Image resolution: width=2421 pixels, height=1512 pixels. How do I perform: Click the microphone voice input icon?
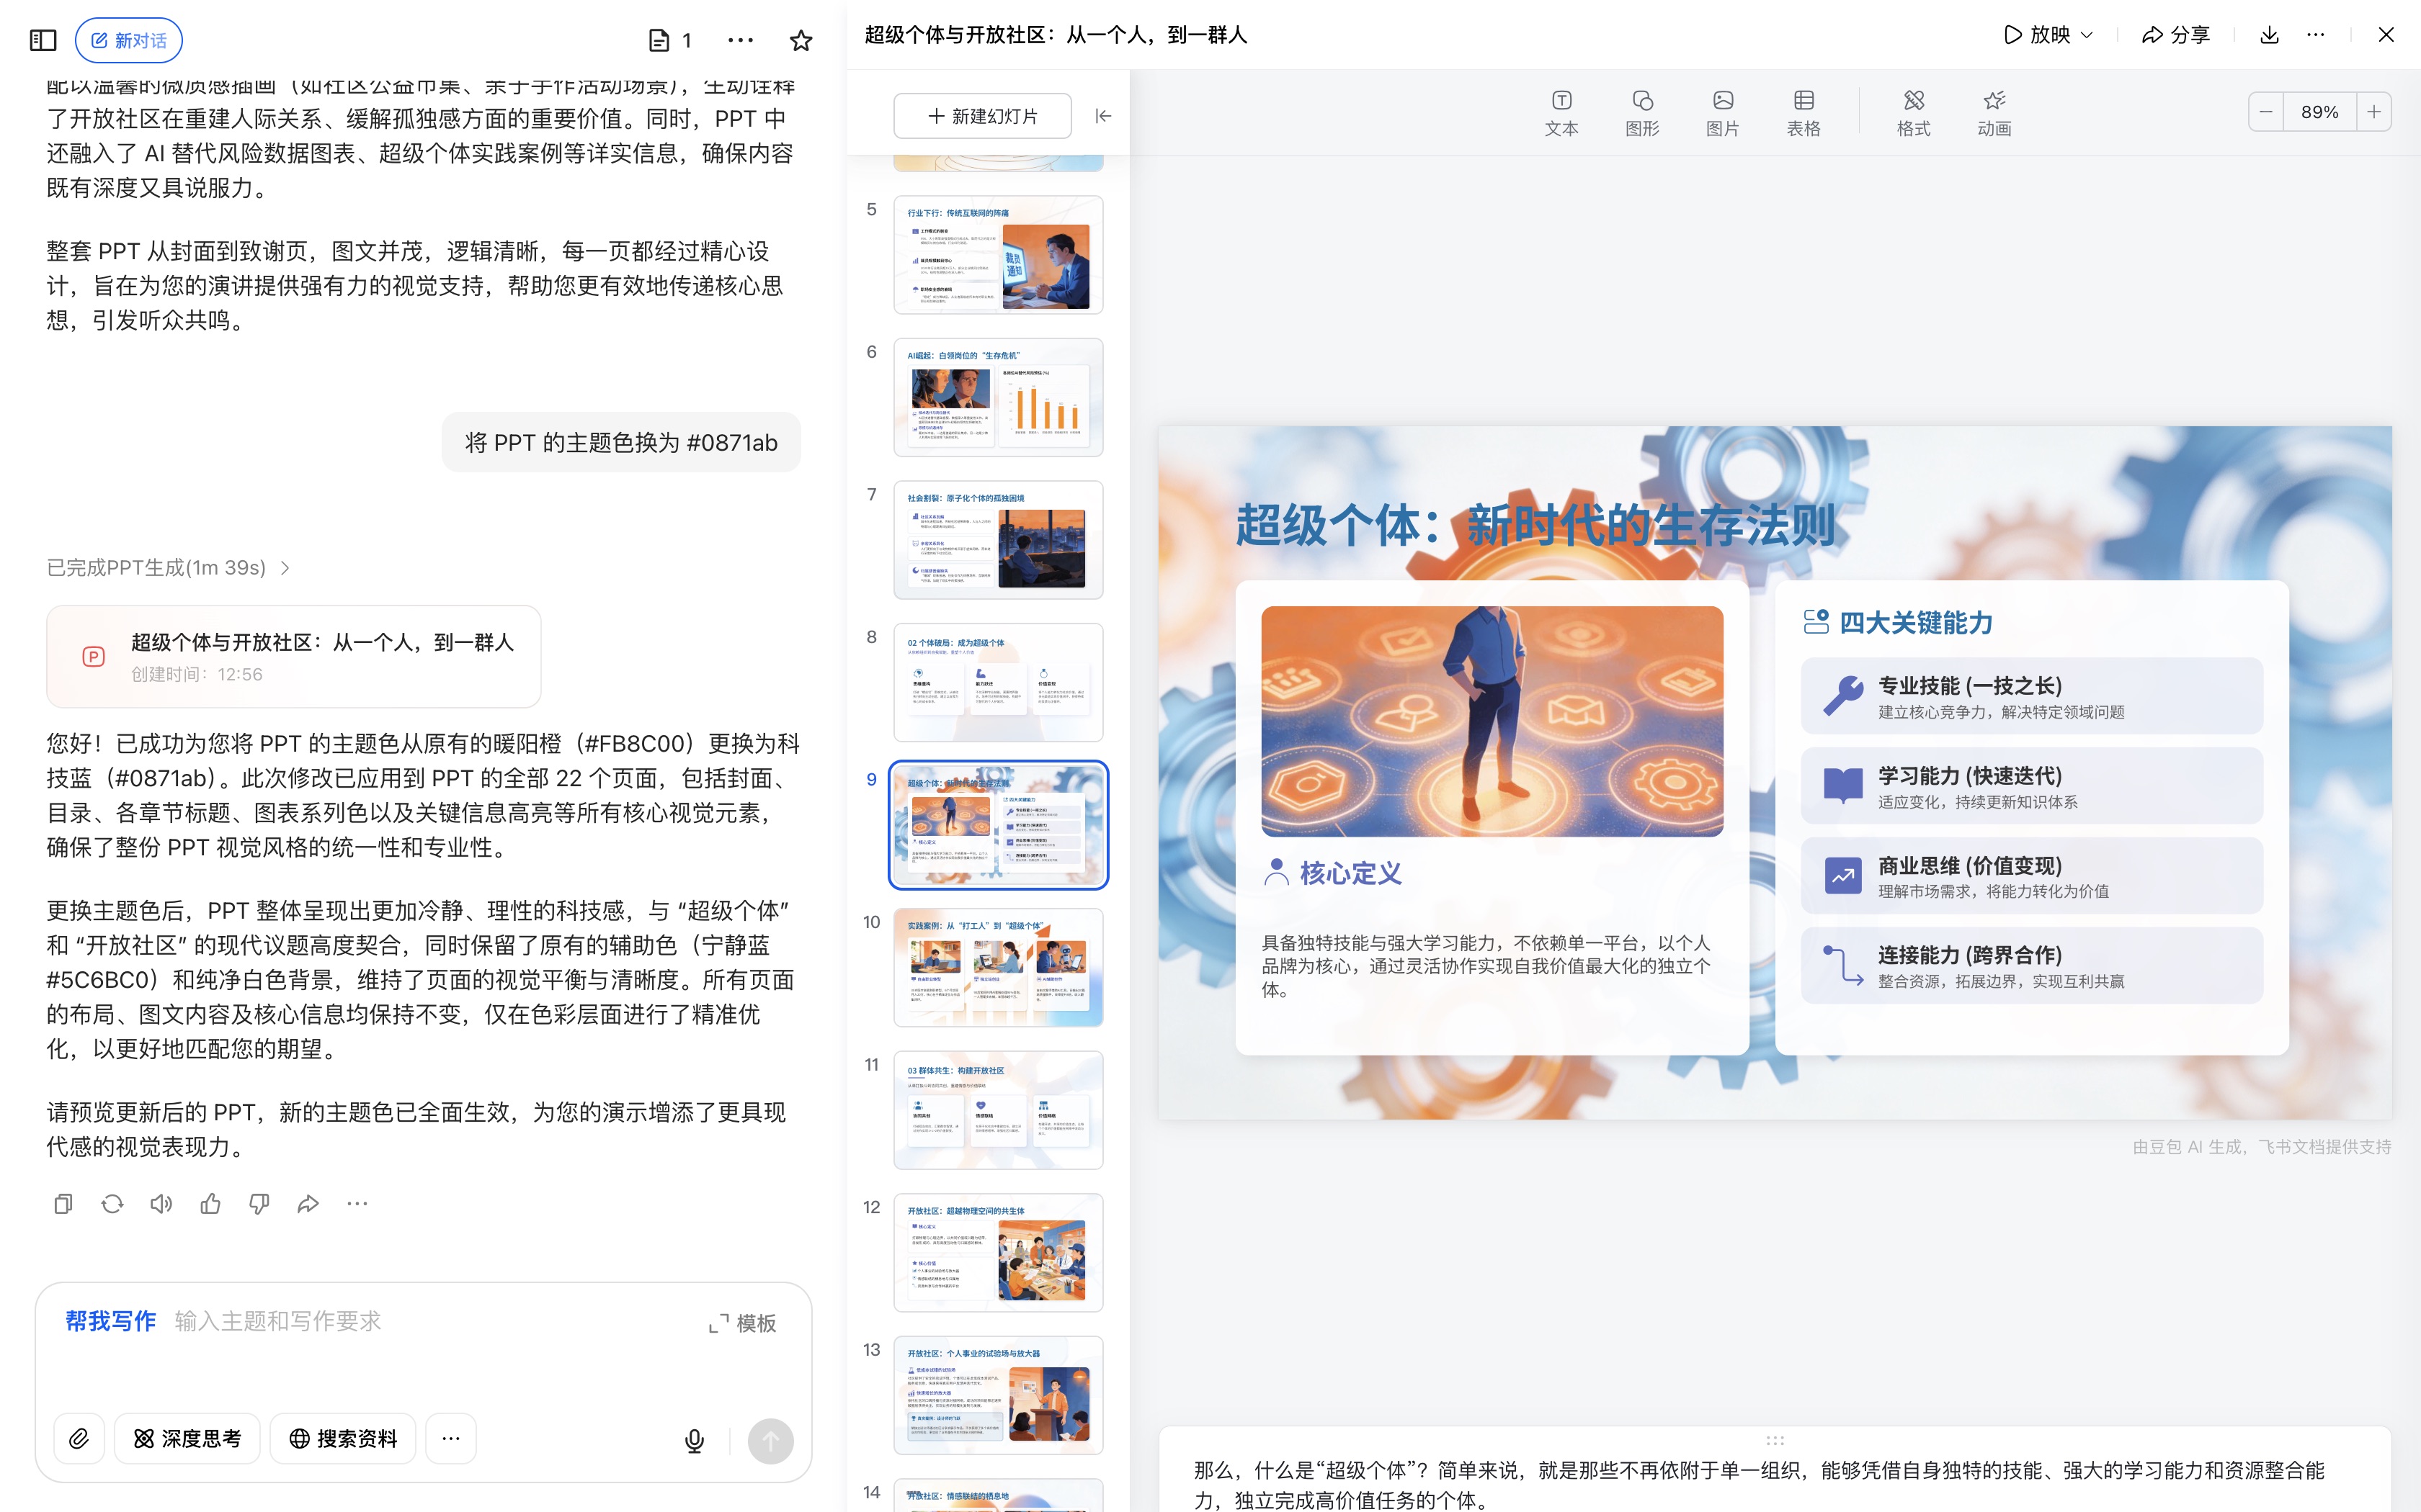pos(695,1440)
